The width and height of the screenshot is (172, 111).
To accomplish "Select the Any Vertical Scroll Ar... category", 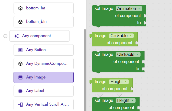I will pos(43,105).
